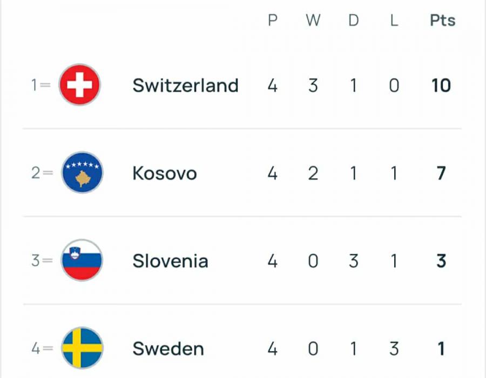This screenshot has height=378, width=486.
Task: Click the W (wins) column header
Action: 313,21
